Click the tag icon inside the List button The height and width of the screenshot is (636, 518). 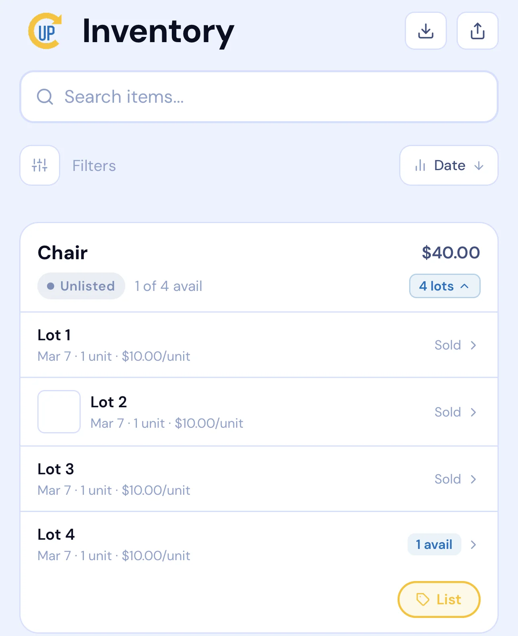pos(423,599)
